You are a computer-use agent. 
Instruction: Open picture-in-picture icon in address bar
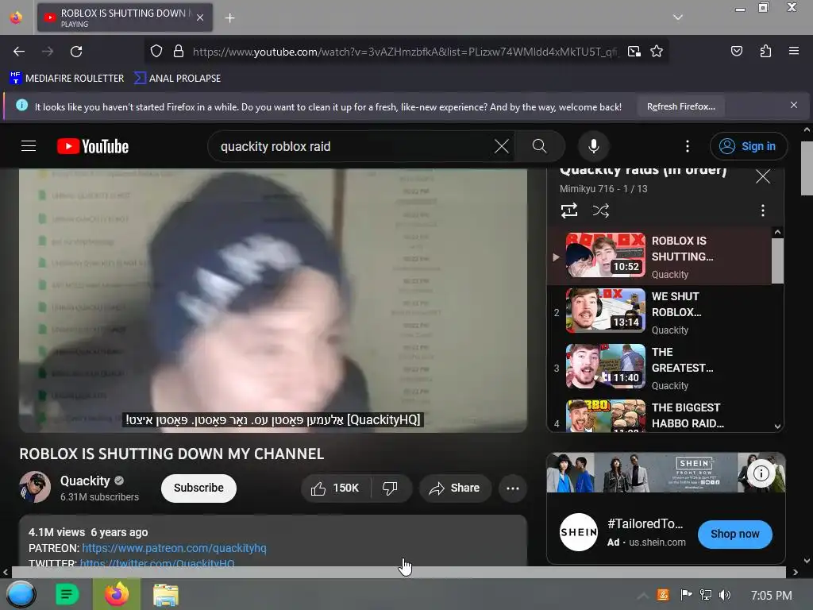(634, 52)
